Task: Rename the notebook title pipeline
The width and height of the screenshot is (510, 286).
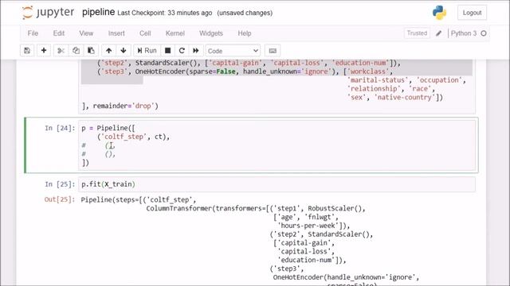Action: click(98, 13)
